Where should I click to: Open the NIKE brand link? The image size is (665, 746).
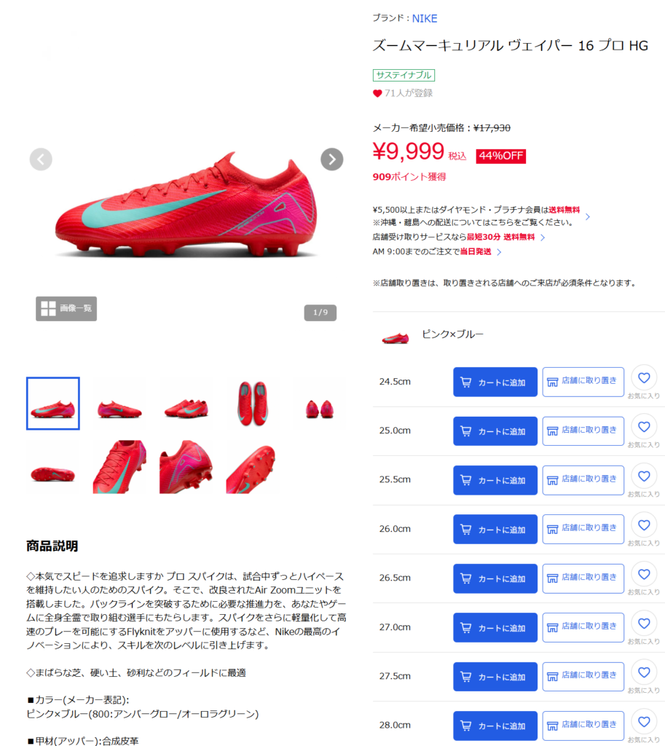pyautogui.click(x=425, y=18)
